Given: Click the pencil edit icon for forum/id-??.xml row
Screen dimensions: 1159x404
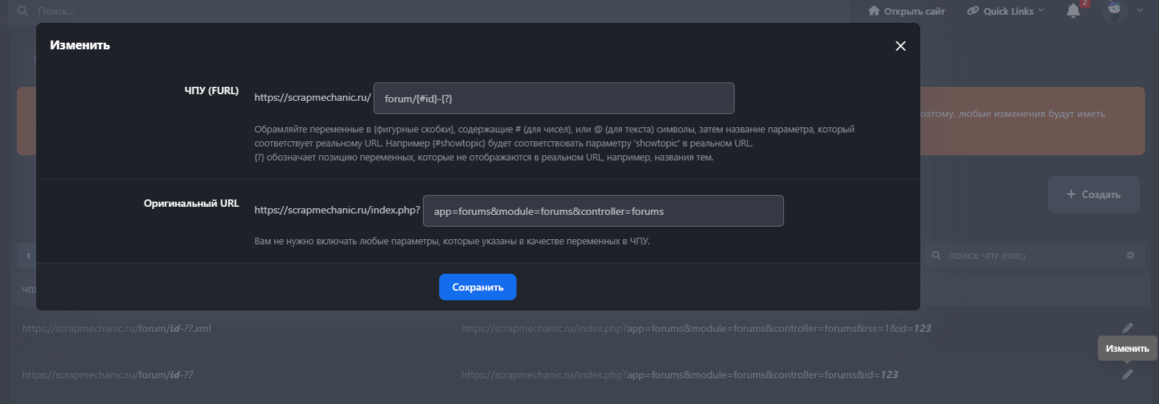Looking at the screenshot, I should pyautogui.click(x=1127, y=328).
